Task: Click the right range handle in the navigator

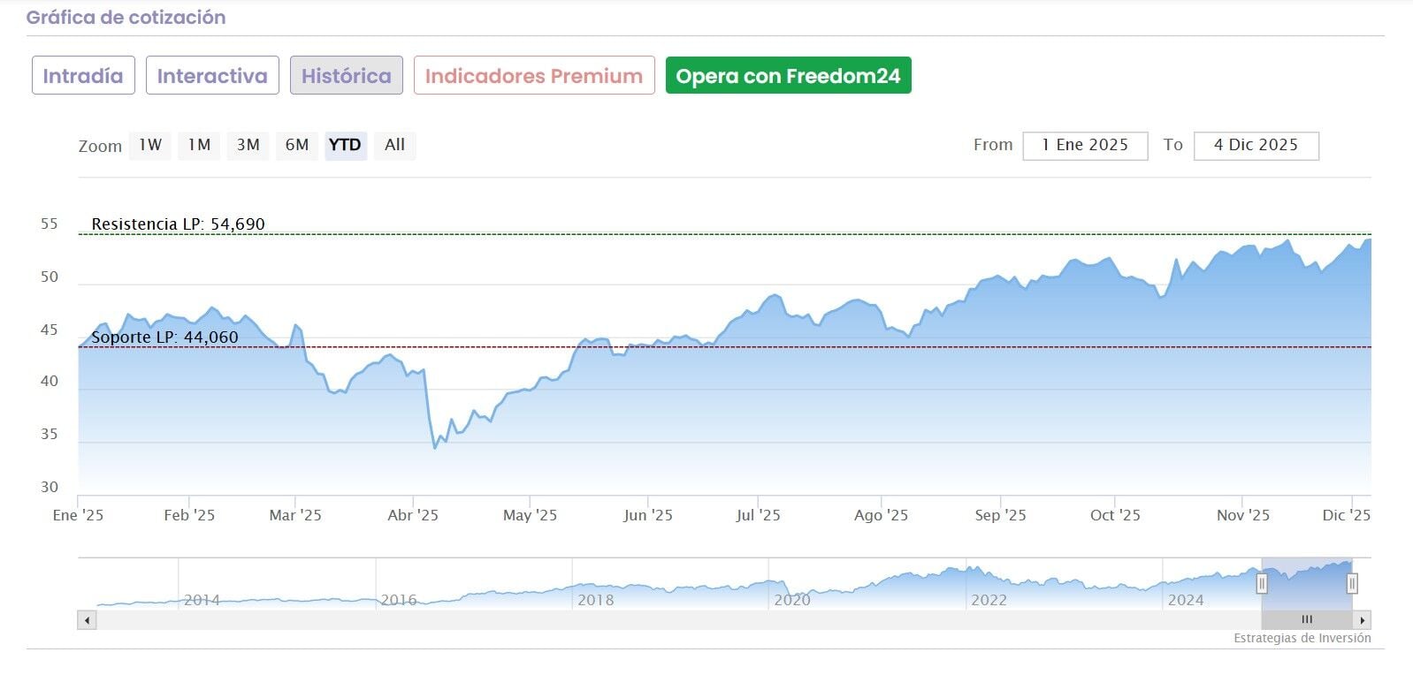Action: [x=1352, y=583]
